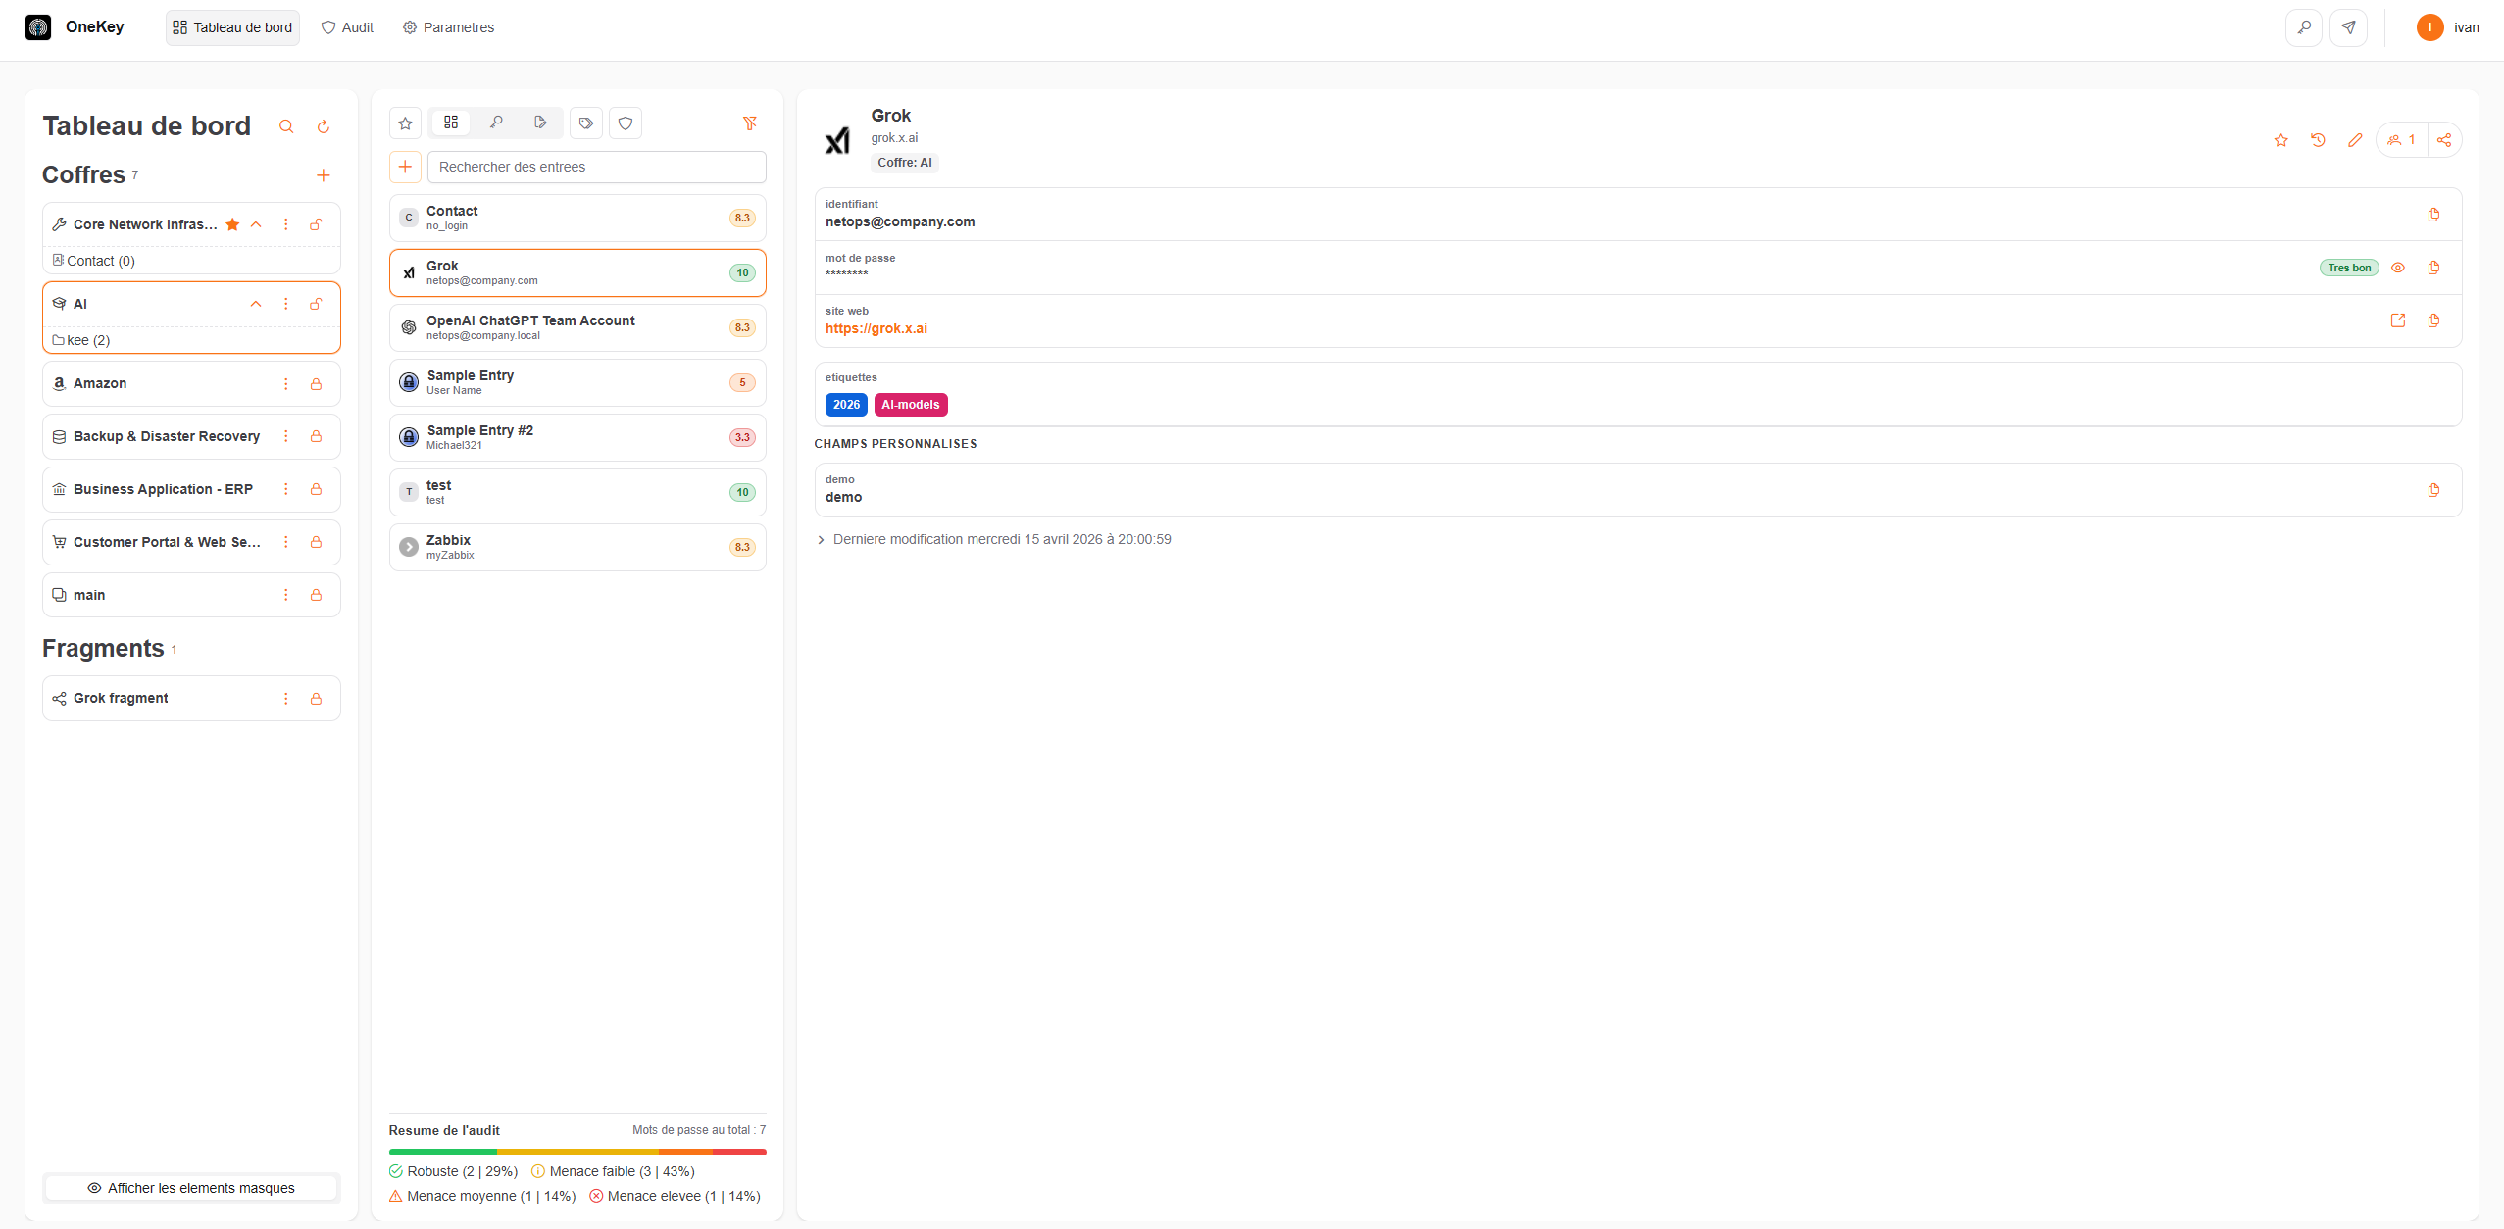Click the OneKey logo
Image resolution: width=2504 pixels, height=1229 pixels.
(x=38, y=27)
